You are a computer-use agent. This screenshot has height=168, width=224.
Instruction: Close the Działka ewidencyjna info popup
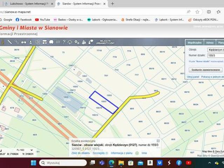click(158, 141)
